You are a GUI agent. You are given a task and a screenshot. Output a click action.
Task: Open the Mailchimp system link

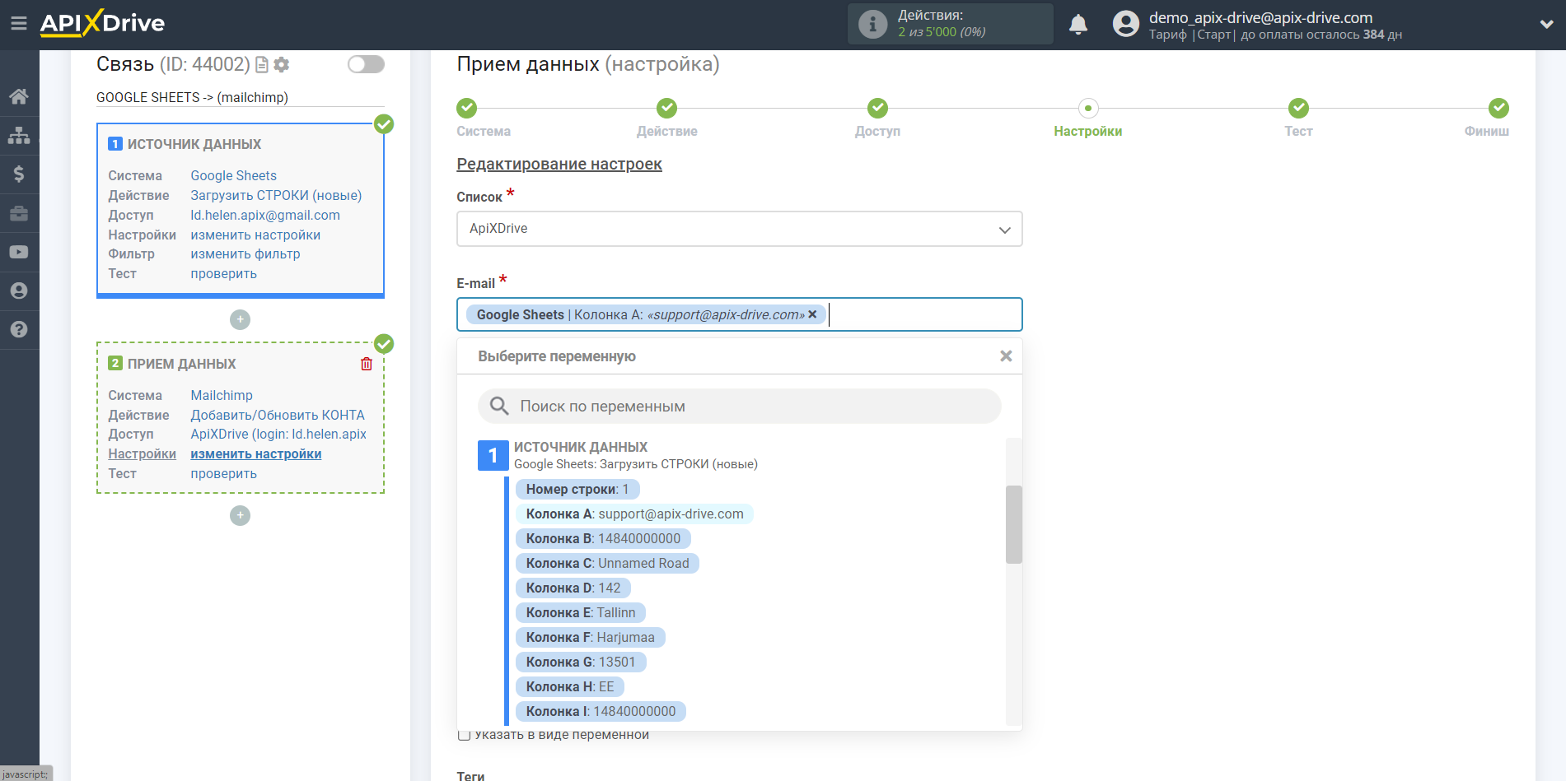[222, 395]
